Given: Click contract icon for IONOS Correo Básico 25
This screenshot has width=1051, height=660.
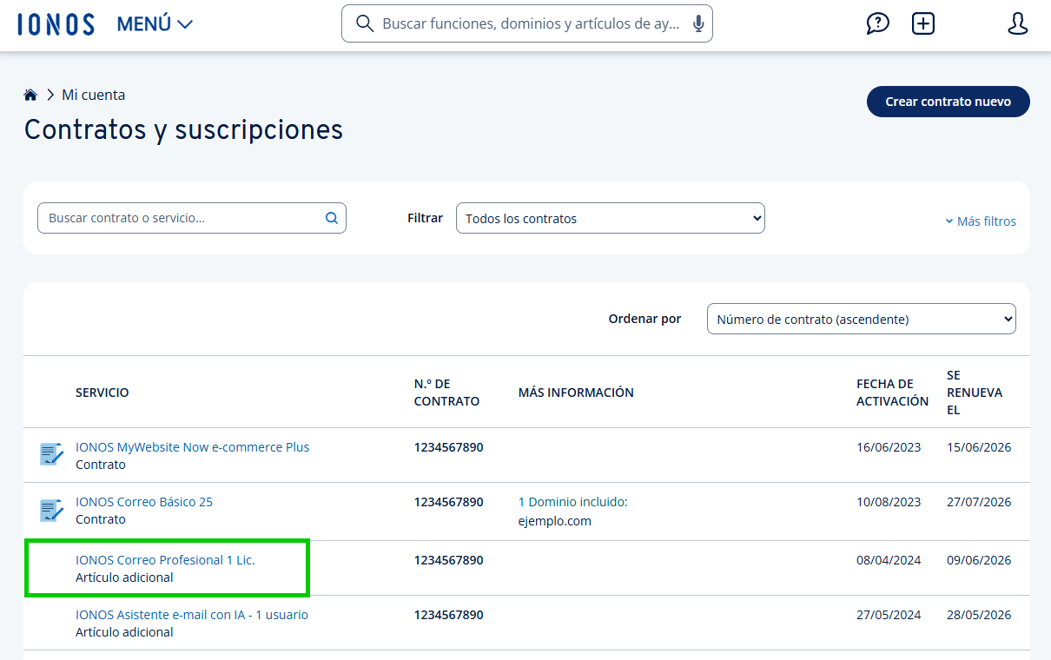Looking at the screenshot, I should pyautogui.click(x=51, y=510).
